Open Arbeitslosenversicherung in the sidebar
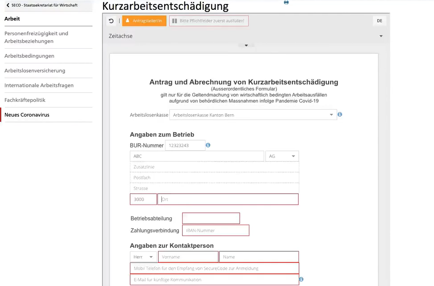The width and height of the screenshot is (434, 286). pos(35,70)
